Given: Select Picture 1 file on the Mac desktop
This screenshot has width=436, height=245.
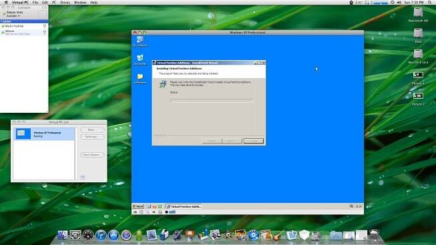Looking at the screenshot, I should (x=418, y=78).
